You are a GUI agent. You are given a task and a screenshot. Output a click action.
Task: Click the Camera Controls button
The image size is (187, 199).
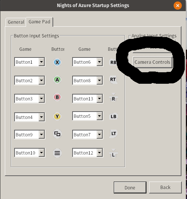click(x=152, y=62)
